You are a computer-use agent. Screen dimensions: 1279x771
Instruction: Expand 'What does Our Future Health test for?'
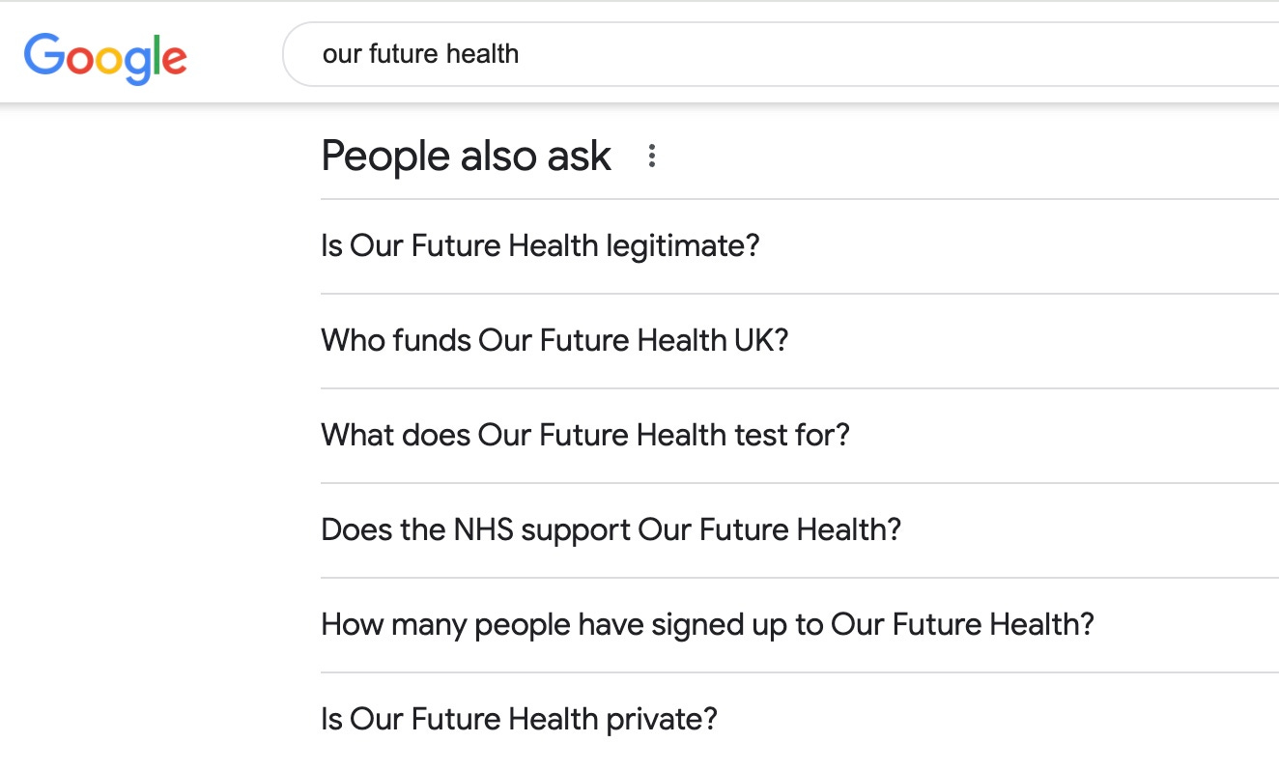[800, 436]
